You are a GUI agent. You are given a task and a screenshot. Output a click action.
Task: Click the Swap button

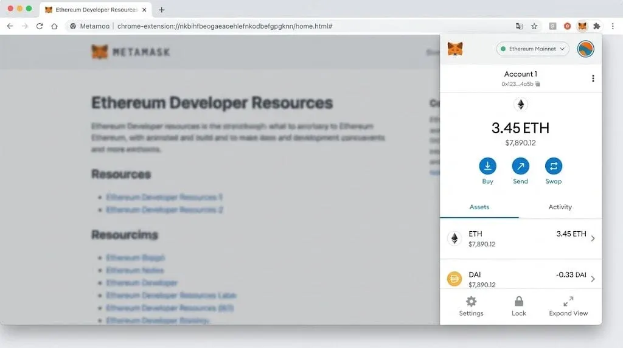coord(554,171)
